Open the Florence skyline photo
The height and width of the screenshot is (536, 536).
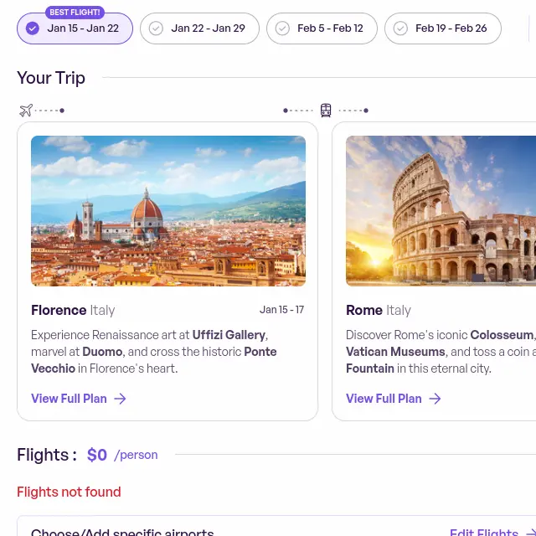168,211
